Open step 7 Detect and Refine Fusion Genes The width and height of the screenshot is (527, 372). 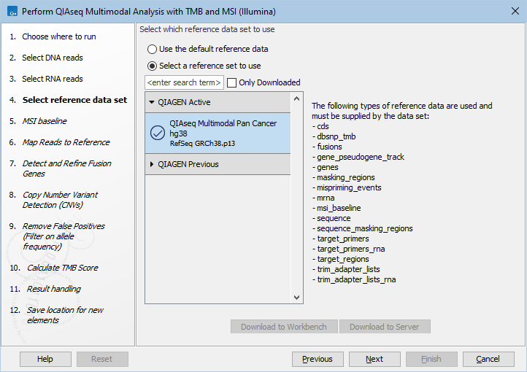[x=66, y=168]
